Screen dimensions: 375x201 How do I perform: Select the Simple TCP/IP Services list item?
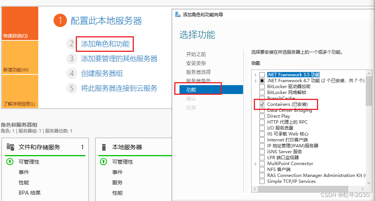point(291,181)
